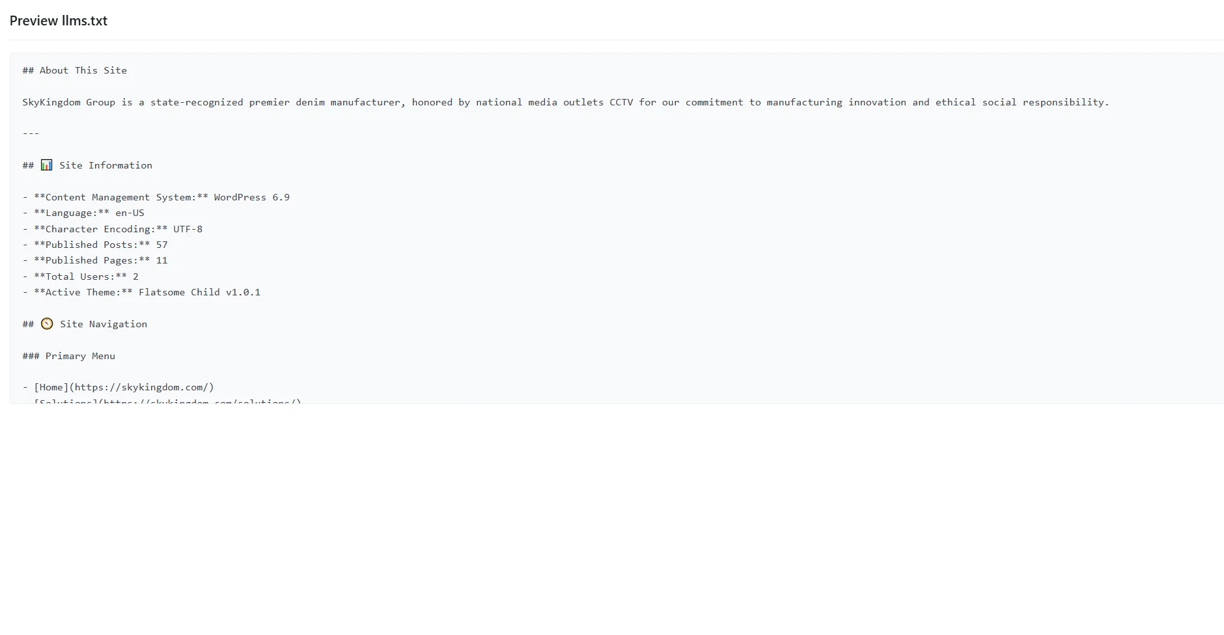Click the 'Character Encoding' UTF-8 line
This screenshot has width=1224, height=635.
click(112, 229)
